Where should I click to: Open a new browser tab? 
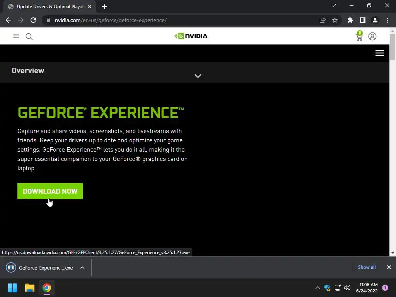pyautogui.click(x=104, y=7)
